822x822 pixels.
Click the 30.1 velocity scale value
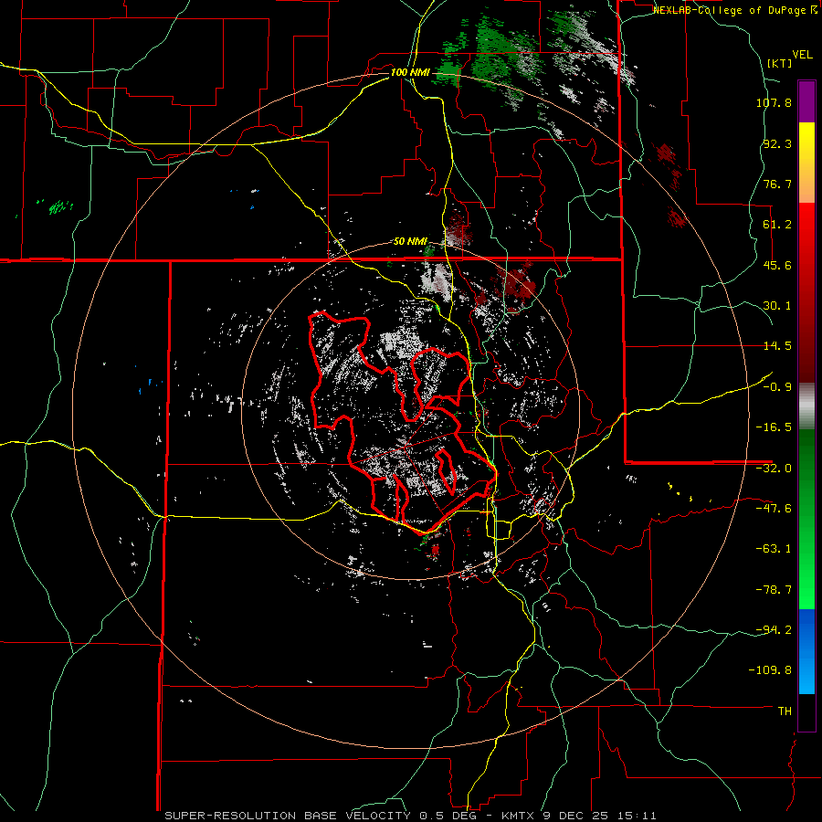[x=777, y=306]
